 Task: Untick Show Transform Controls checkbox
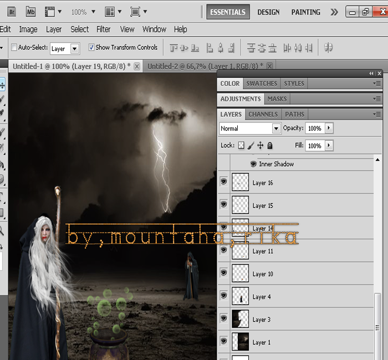click(x=91, y=47)
